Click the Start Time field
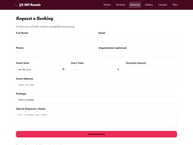193x145 pixels. [96, 69]
